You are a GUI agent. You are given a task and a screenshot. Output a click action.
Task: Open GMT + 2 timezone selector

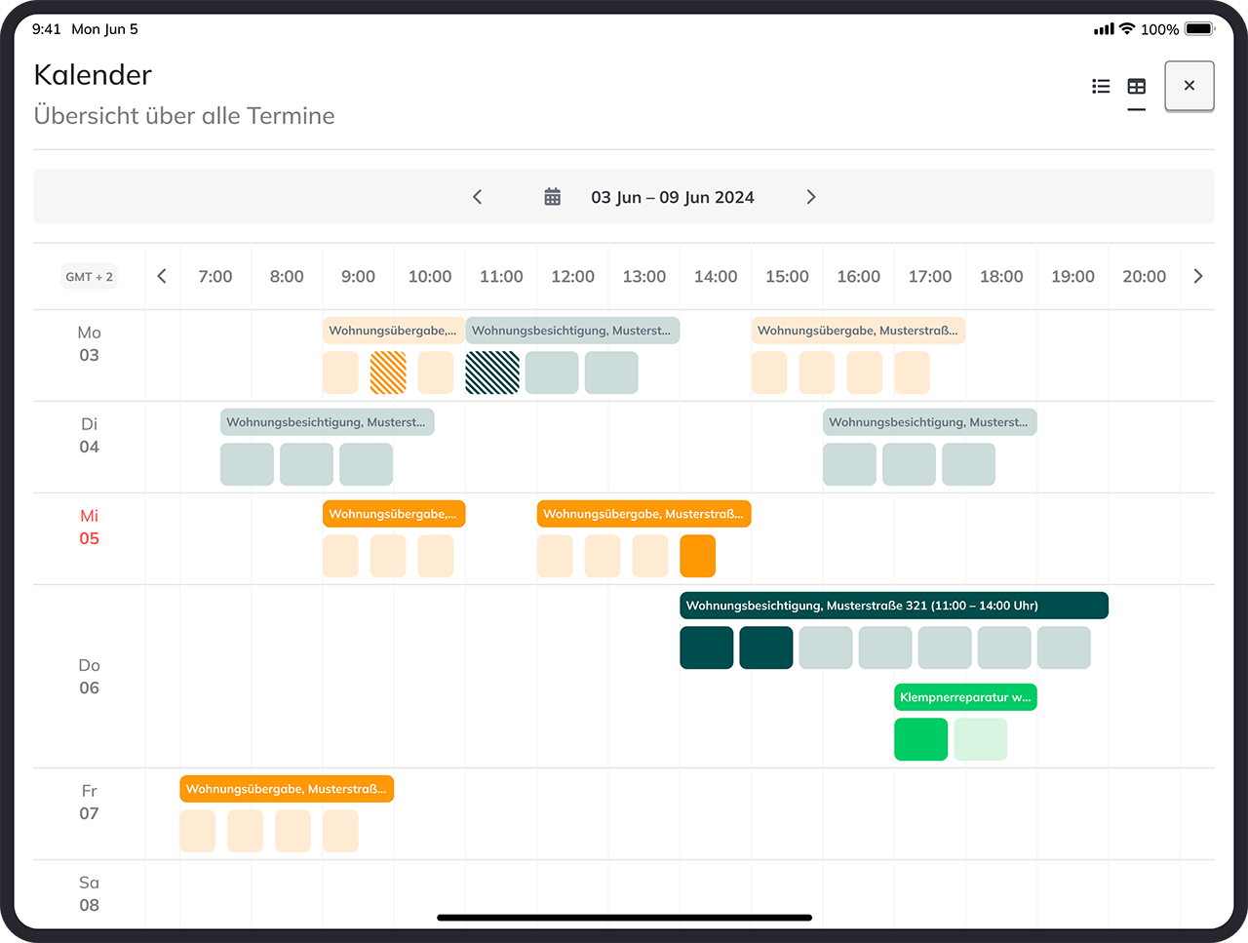pos(89,277)
